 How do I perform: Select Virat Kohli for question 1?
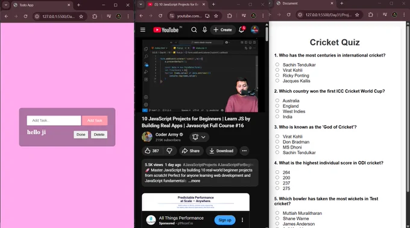pos(277,70)
